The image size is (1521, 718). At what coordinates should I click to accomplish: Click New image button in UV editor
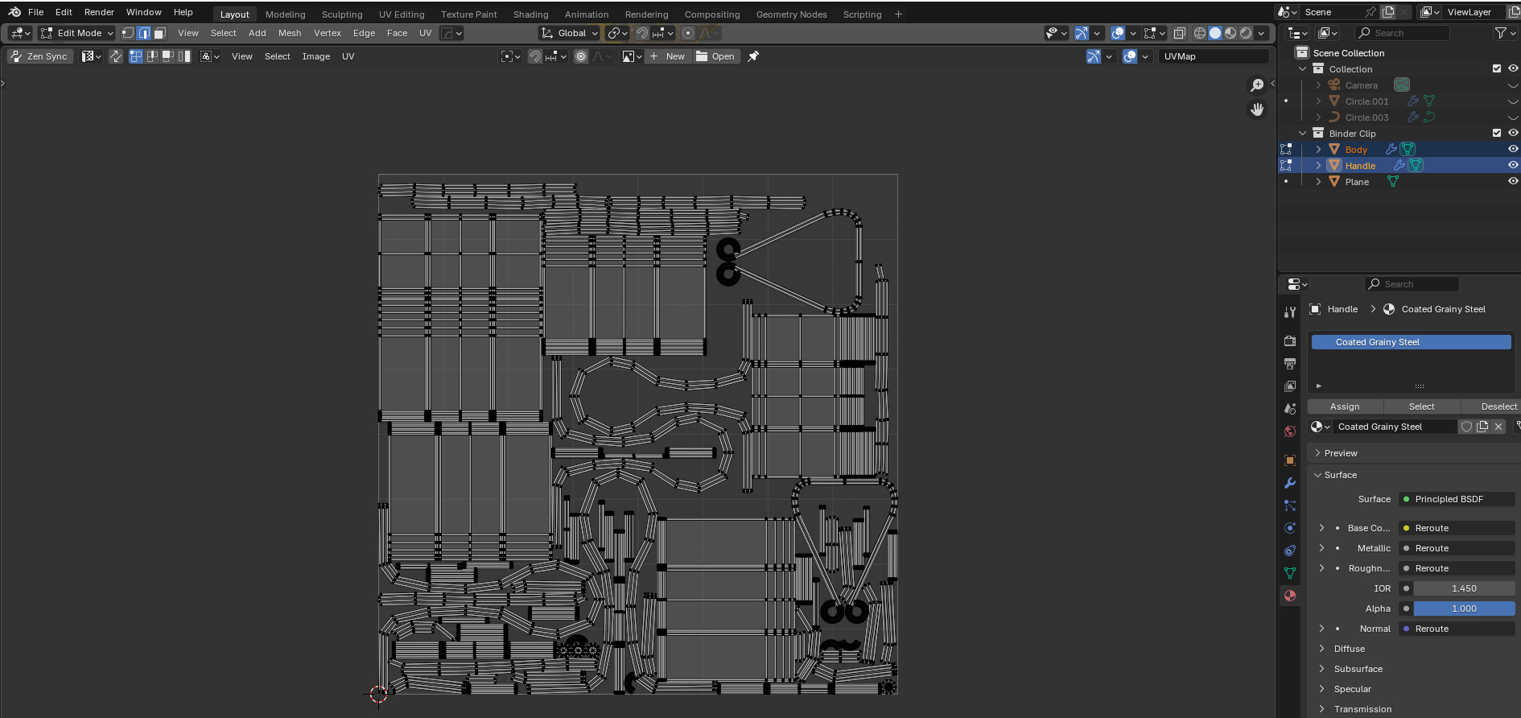(668, 56)
